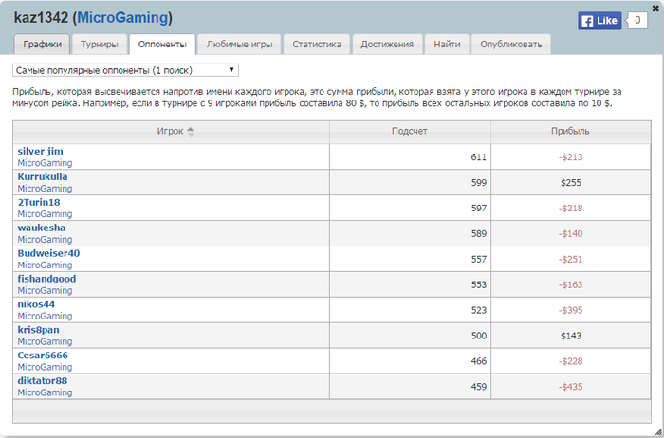Select the count value 523
The image size is (664, 438).
click(x=478, y=310)
